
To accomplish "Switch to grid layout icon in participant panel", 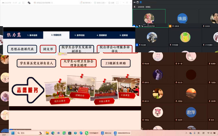I will click(x=141, y=2).
